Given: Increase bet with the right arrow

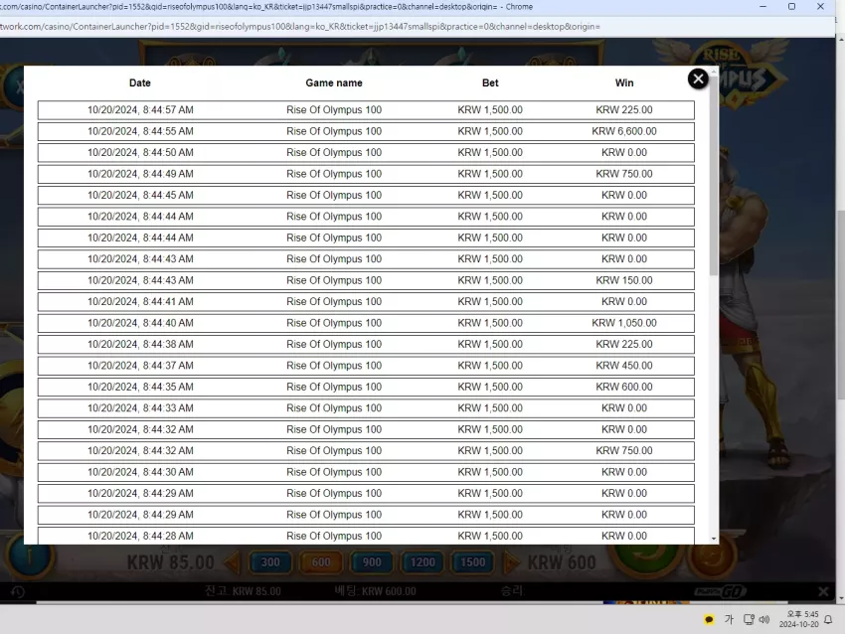Looking at the screenshot, I should [x=511, y=562].
